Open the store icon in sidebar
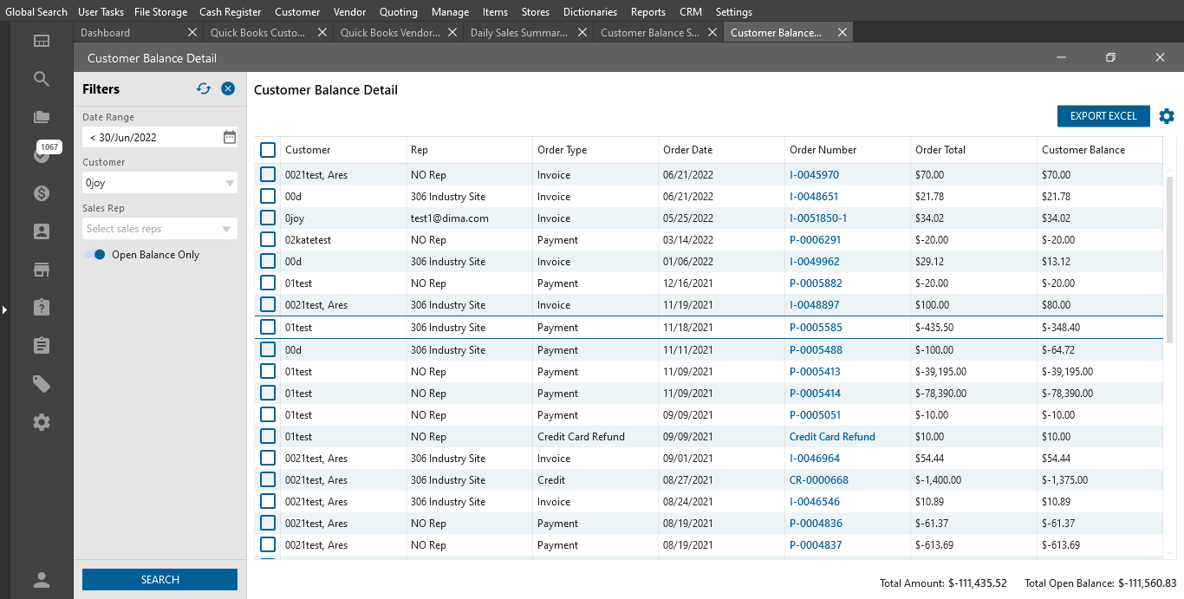The height and width of the screenshot is (599, 1184). coord(41,270)
